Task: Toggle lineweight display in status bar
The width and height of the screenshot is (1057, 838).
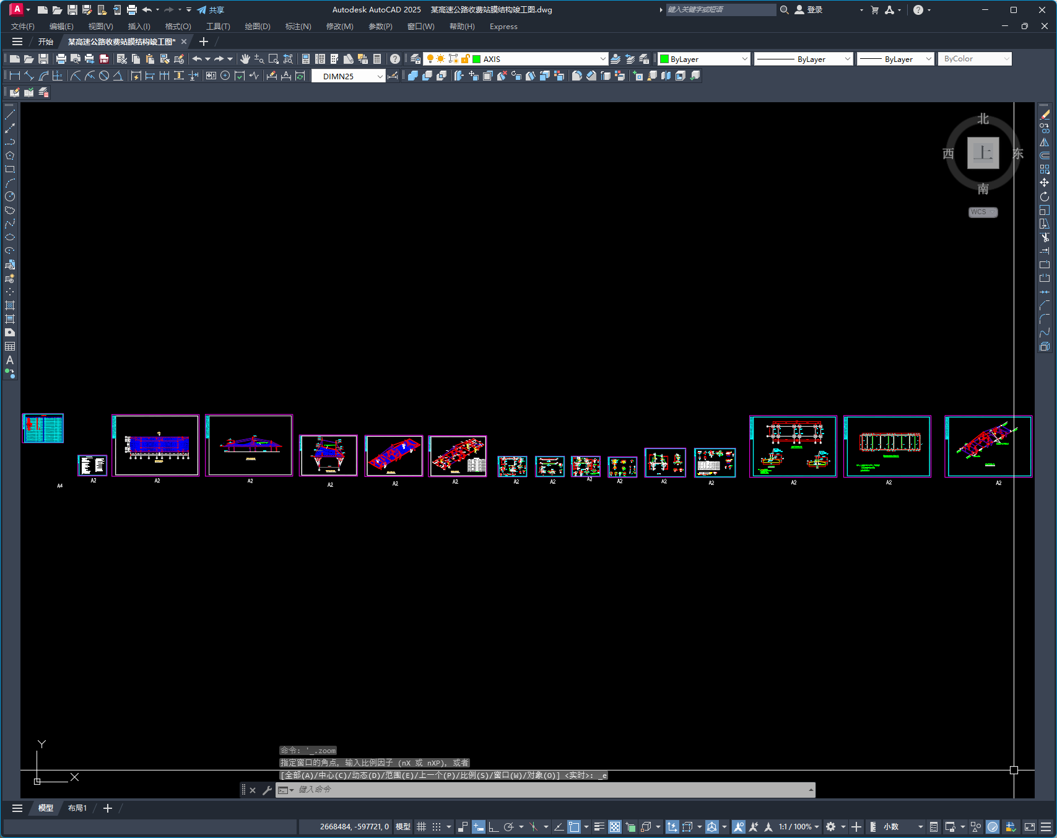Action: tap(599, 827)
